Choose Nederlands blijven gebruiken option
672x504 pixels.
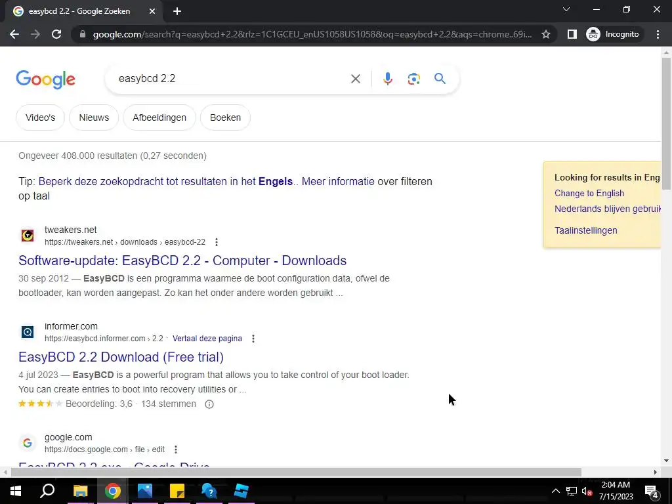coord(608,209)
